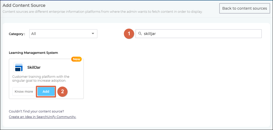This screenshot has height=130, width=273.
Task: Click the "Couldn't find your content source?" text
Action: pyautogui.click(x=36, y=111)
